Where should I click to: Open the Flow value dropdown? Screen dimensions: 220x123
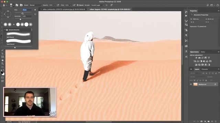[x=70, y=5]
